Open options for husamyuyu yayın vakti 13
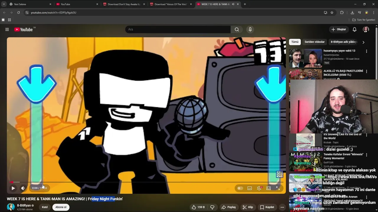Viewport: 378px width, 212px height. coord(366,51)
